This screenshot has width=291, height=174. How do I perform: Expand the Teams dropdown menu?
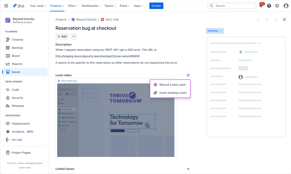(x=110, y=6)
